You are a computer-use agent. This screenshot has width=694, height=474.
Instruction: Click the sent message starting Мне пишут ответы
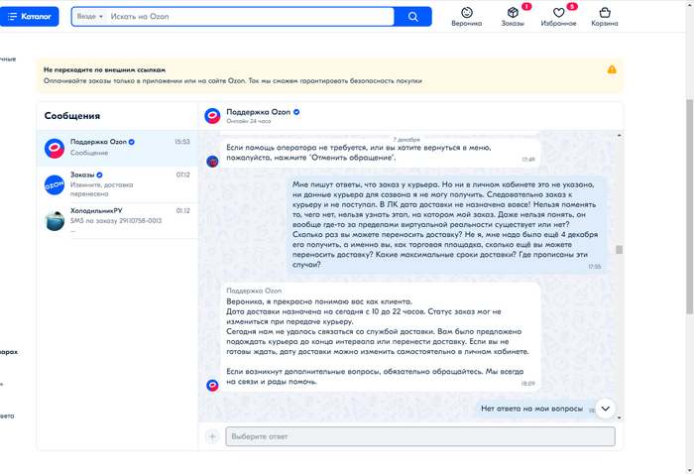tap(447, 225)
